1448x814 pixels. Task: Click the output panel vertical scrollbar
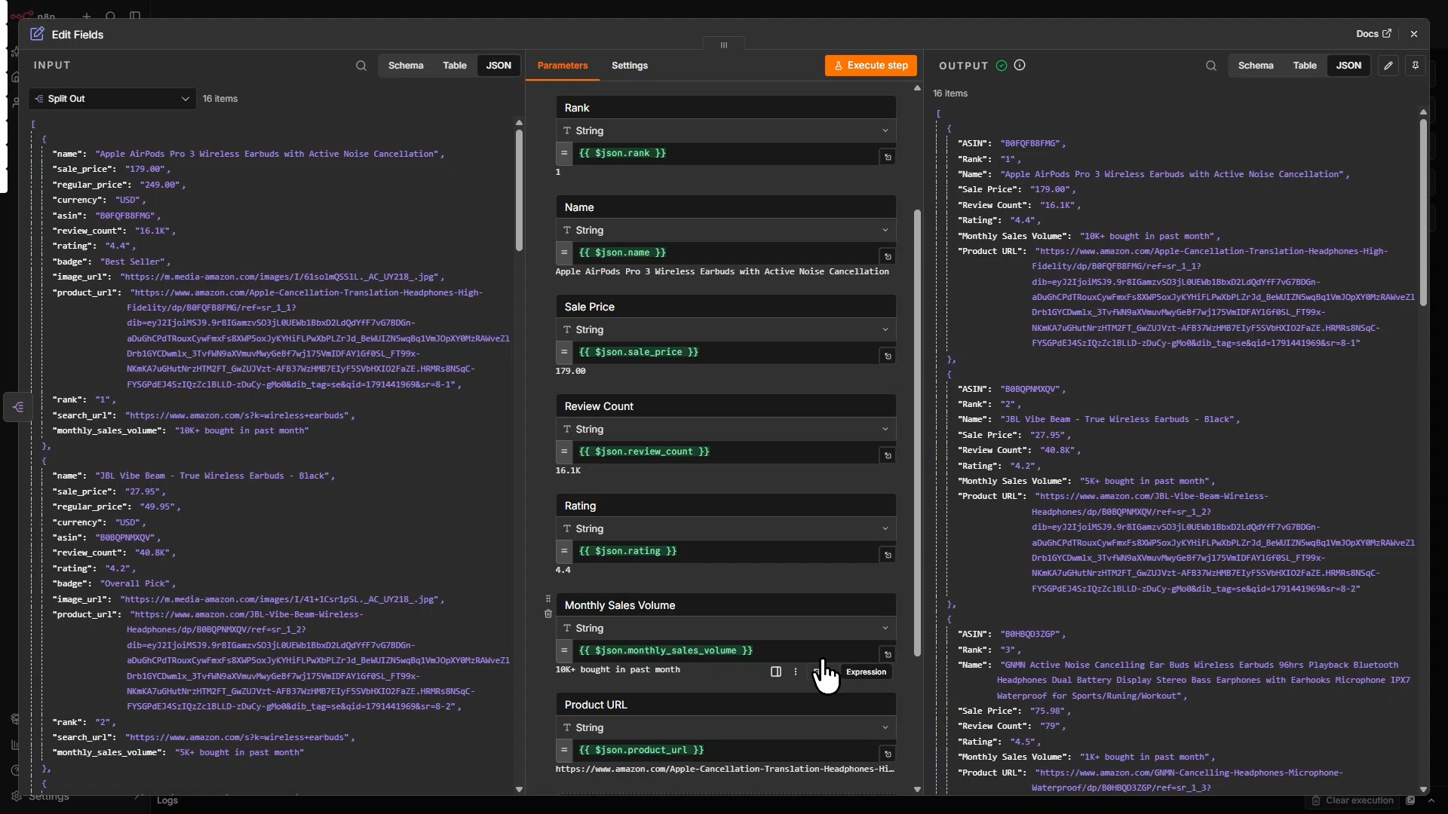tap(1423, 213)
